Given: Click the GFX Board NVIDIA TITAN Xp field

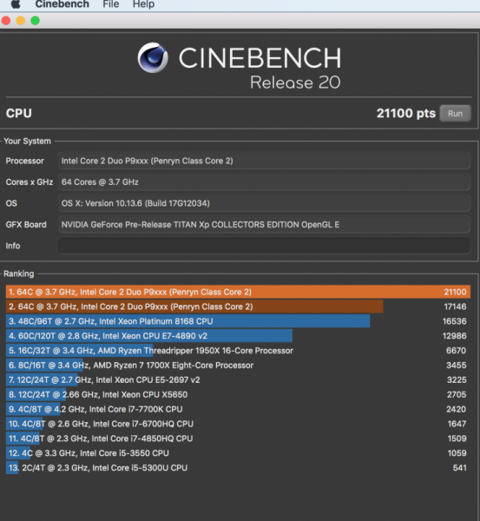Looking at the screenshot, I should pyautogui.click(x=264, y=225).
